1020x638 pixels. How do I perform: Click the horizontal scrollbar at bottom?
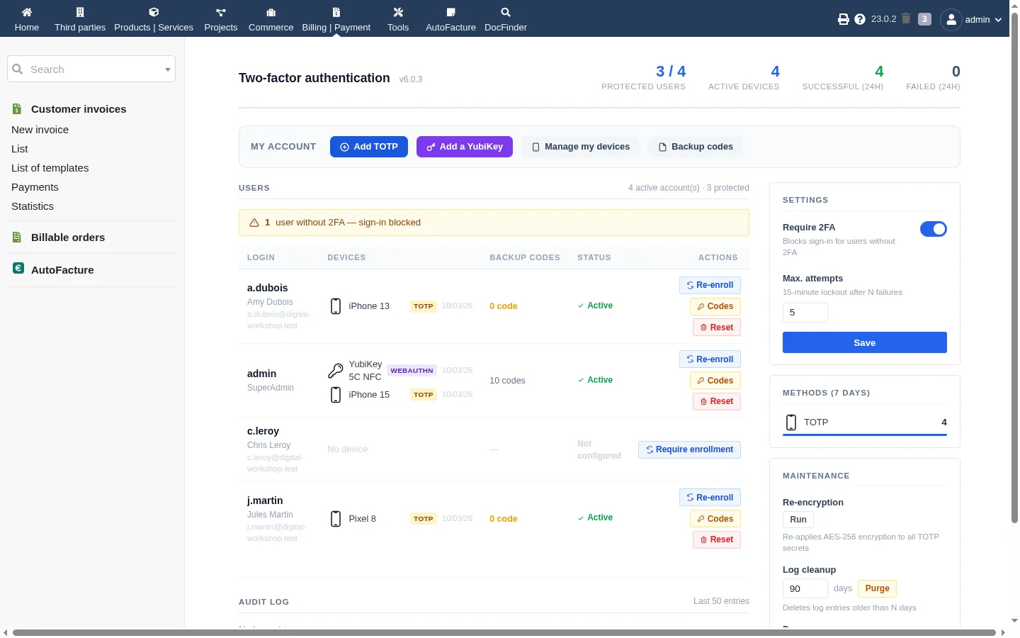[504, 632]
